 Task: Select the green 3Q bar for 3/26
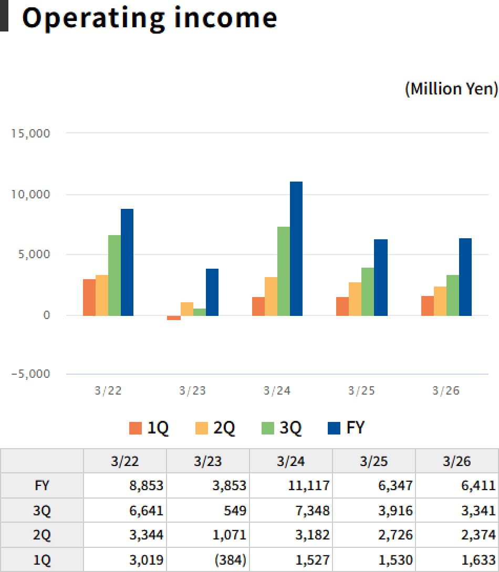453,295
